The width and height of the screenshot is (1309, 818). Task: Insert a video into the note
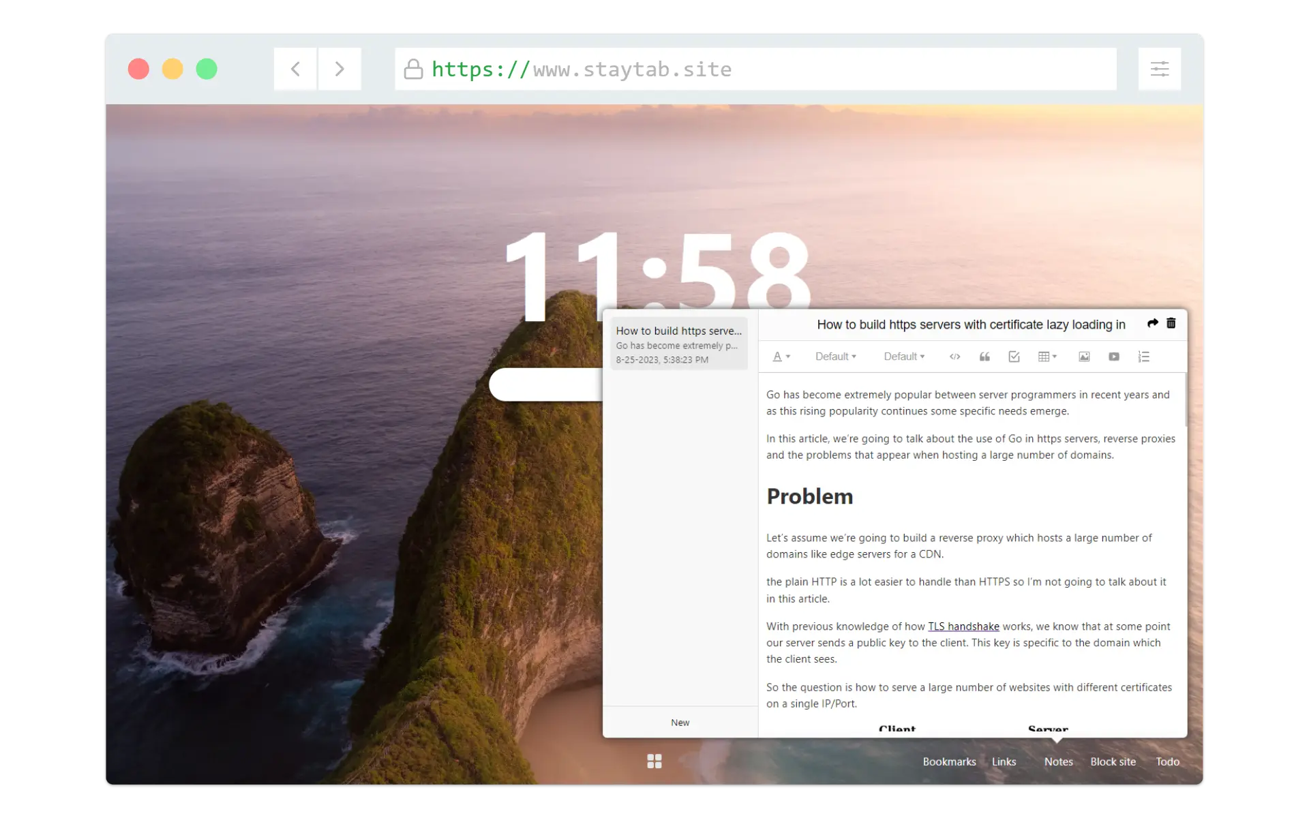pos(1114,357)
